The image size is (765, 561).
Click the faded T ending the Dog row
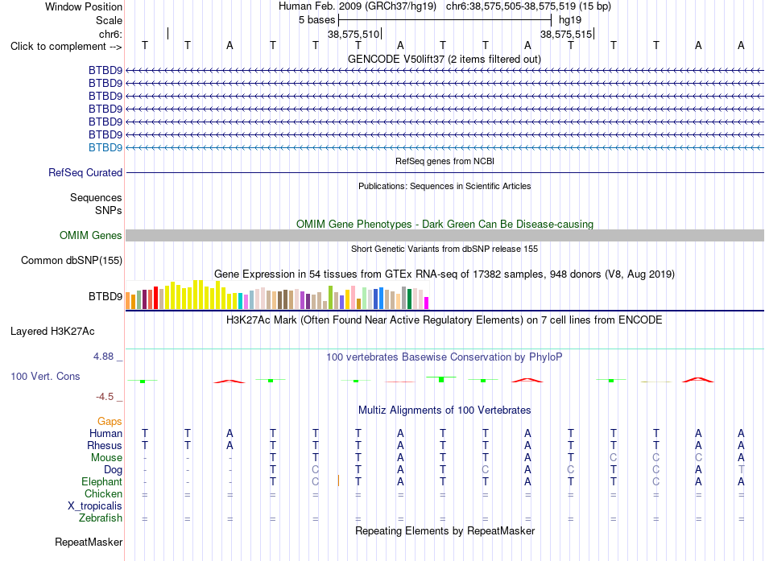(x=741, y=469)
